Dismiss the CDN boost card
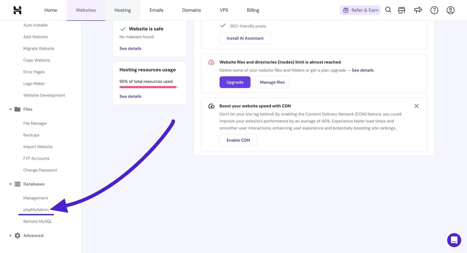The image size is (467, 253). coord(416,106)
